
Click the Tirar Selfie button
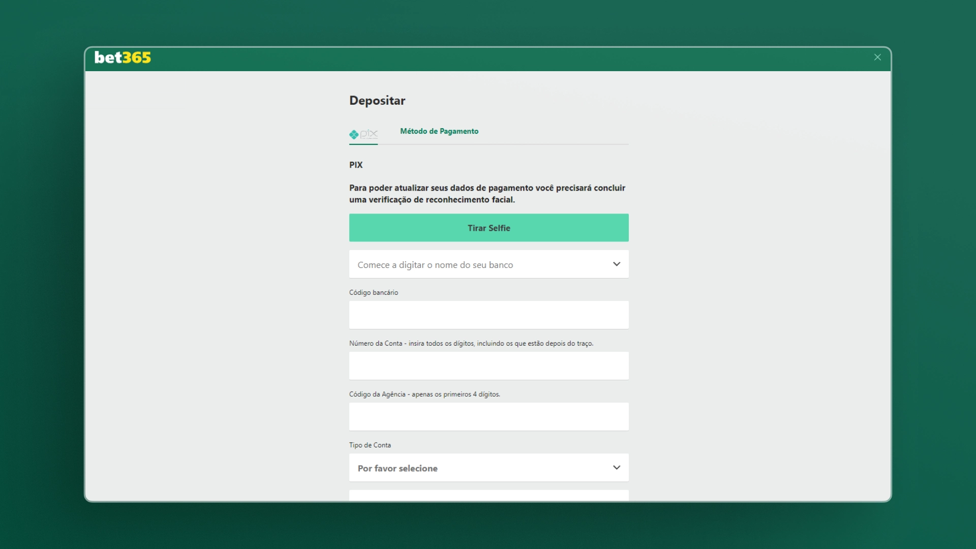[489, 228]
